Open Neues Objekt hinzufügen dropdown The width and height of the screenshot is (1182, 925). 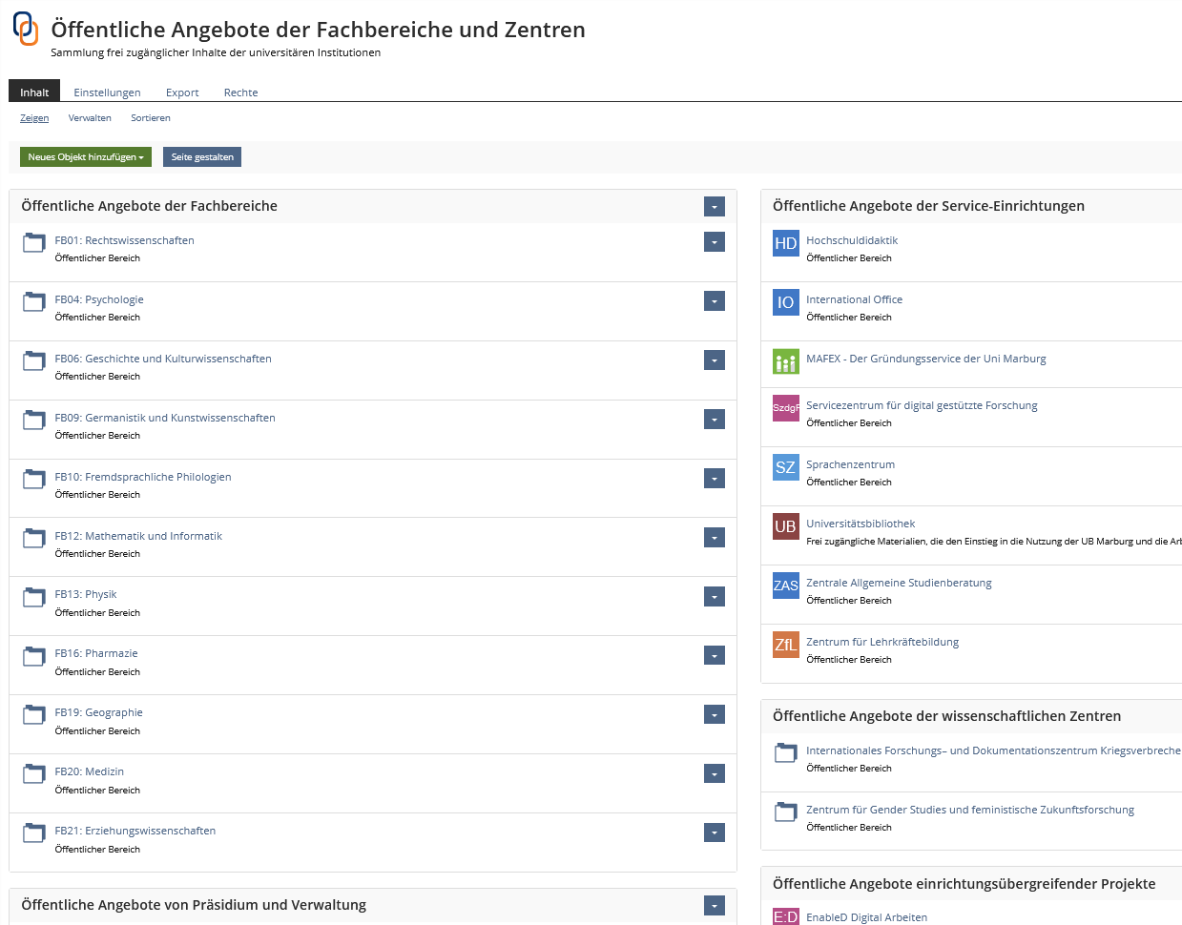(86, 157)
